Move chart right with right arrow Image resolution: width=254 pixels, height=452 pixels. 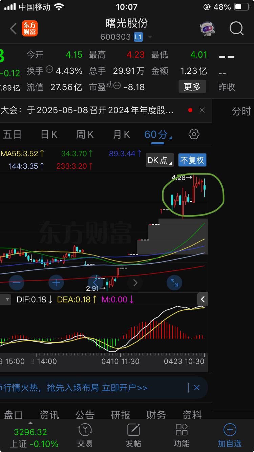(135, 282)
